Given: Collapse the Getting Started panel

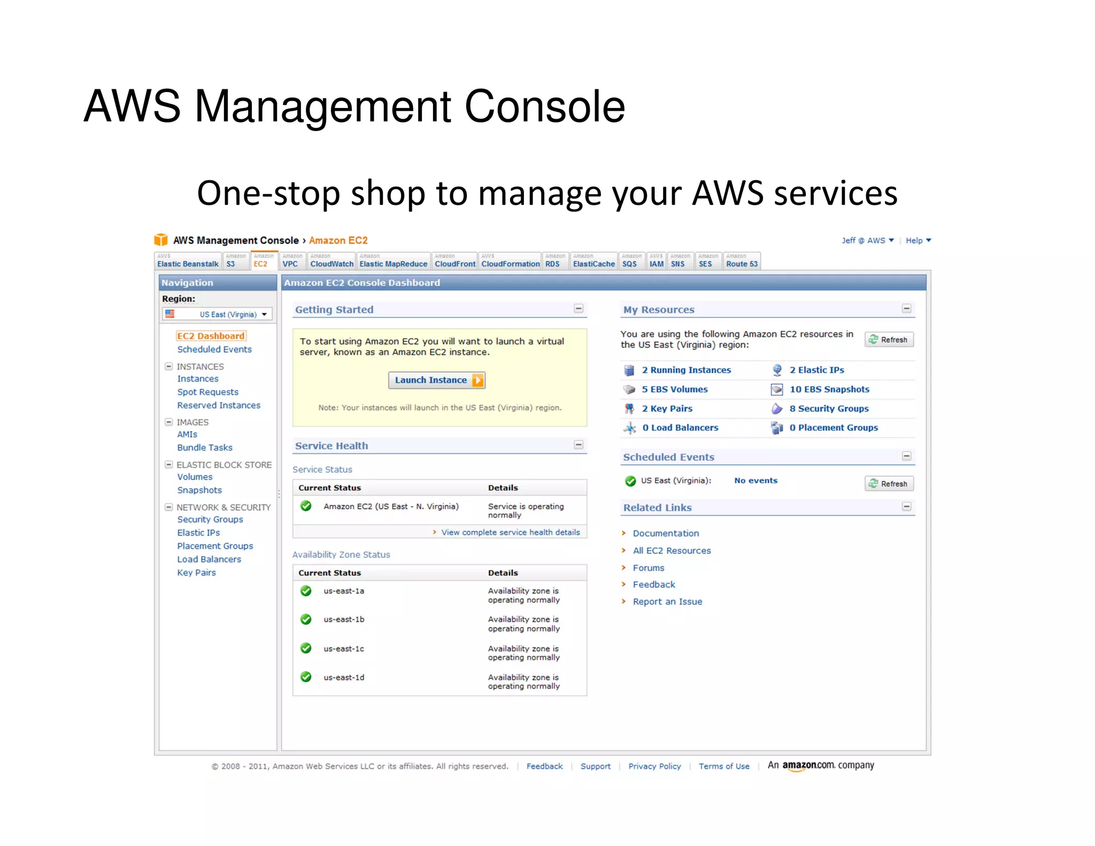Looking at the screenshot, I should (x=579, y=309).
